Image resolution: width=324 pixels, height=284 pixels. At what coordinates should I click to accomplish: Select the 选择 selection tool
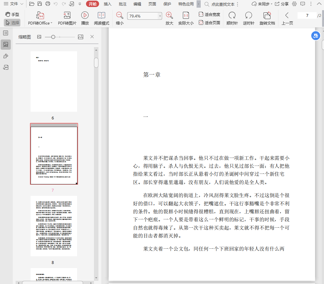(x=12, y=23)
